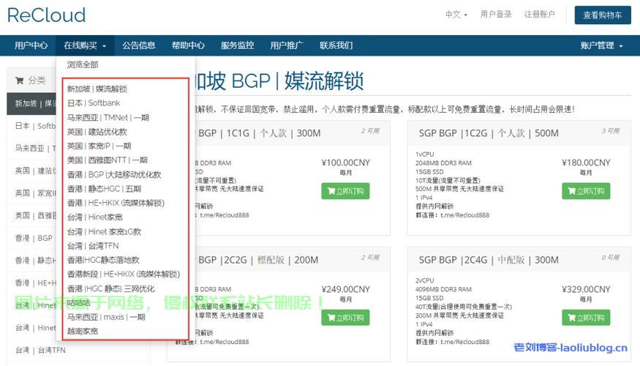The width and height of the screenshot is (640, 366).
Task: Select 台湾 | Hinet 家宽1G款 menu entry
Action: [104, 231]
